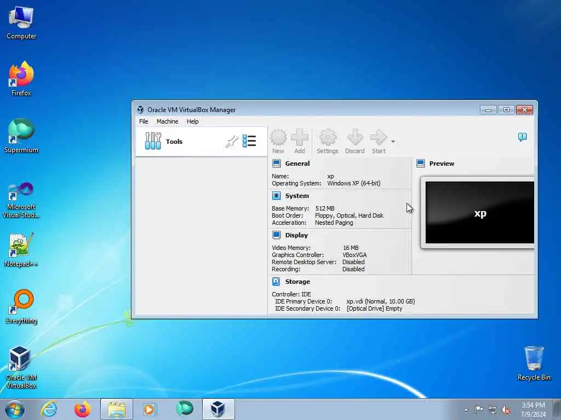Click the System section header
This screenshot has width=561, height=420.
[x=297, y=196]
